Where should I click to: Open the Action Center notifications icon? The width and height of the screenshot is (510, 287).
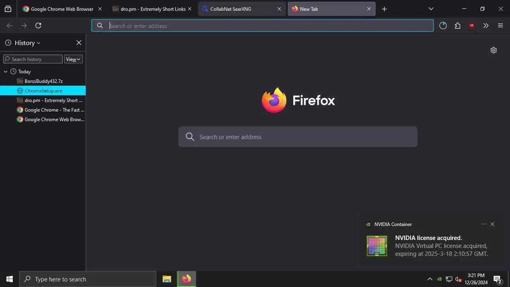point(497,279)
